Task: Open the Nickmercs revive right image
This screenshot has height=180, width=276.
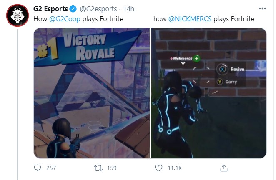Action: click(208, 93)
